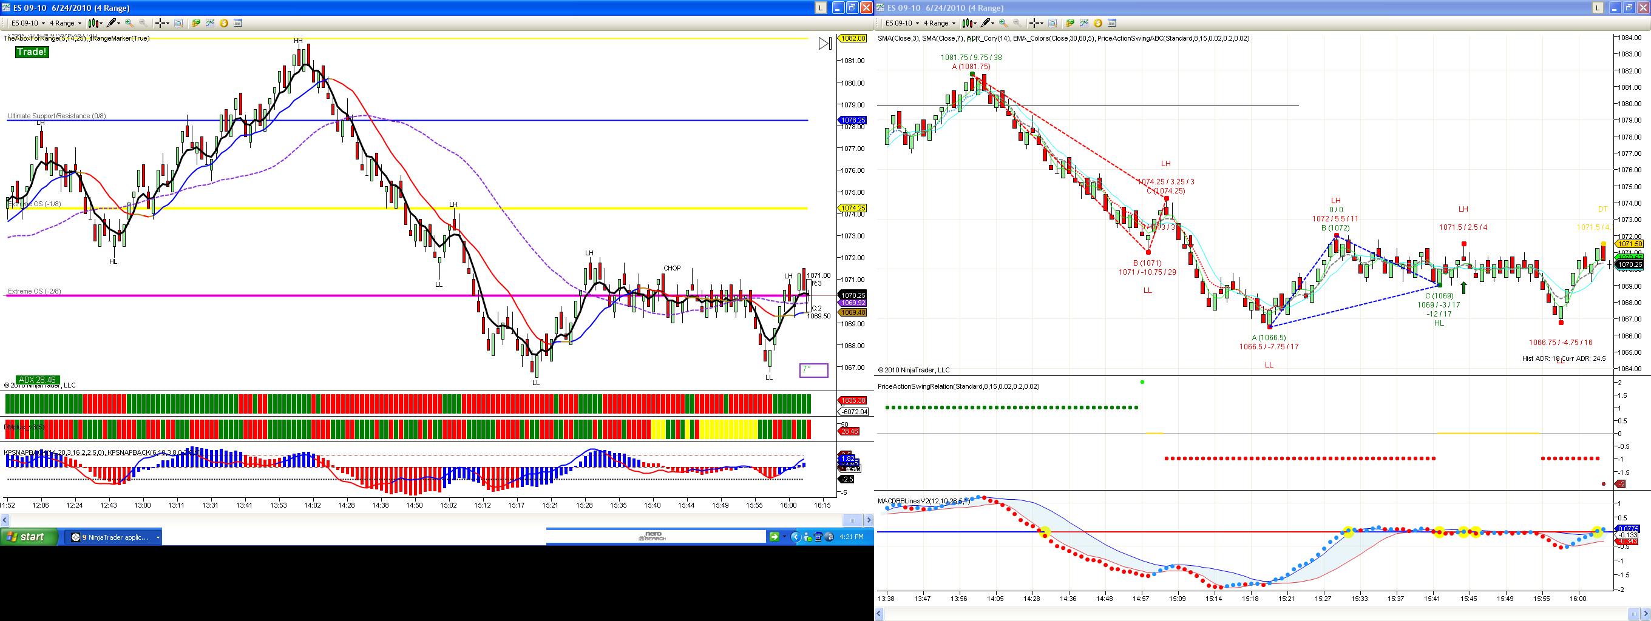Screen dimensions: 1651x621
Task: Click the Ultimate Support/Resistance (0/8) label
Action: [x=57, y=116]
